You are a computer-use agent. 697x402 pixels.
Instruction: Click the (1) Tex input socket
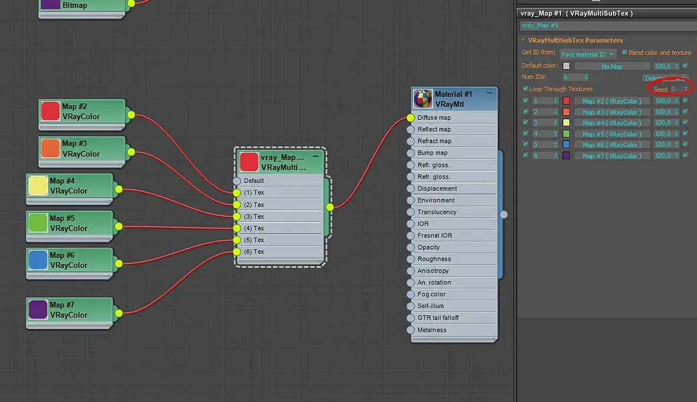(x=237, y=193)
